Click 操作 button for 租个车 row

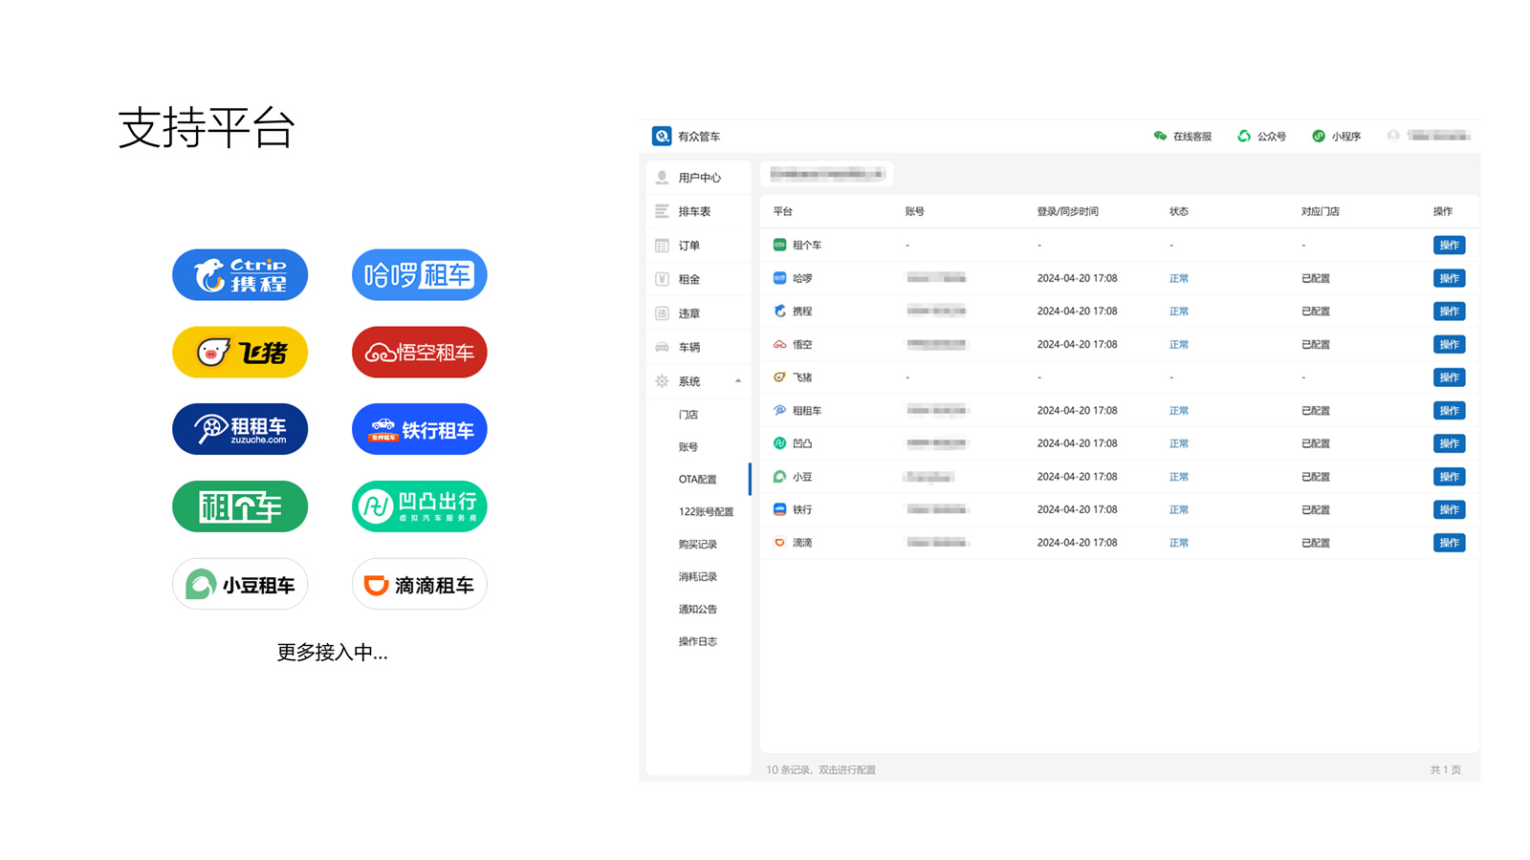click(1449, 246)
